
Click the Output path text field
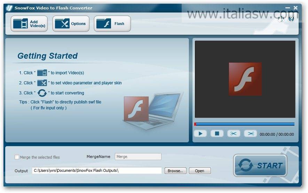[97, 170]
